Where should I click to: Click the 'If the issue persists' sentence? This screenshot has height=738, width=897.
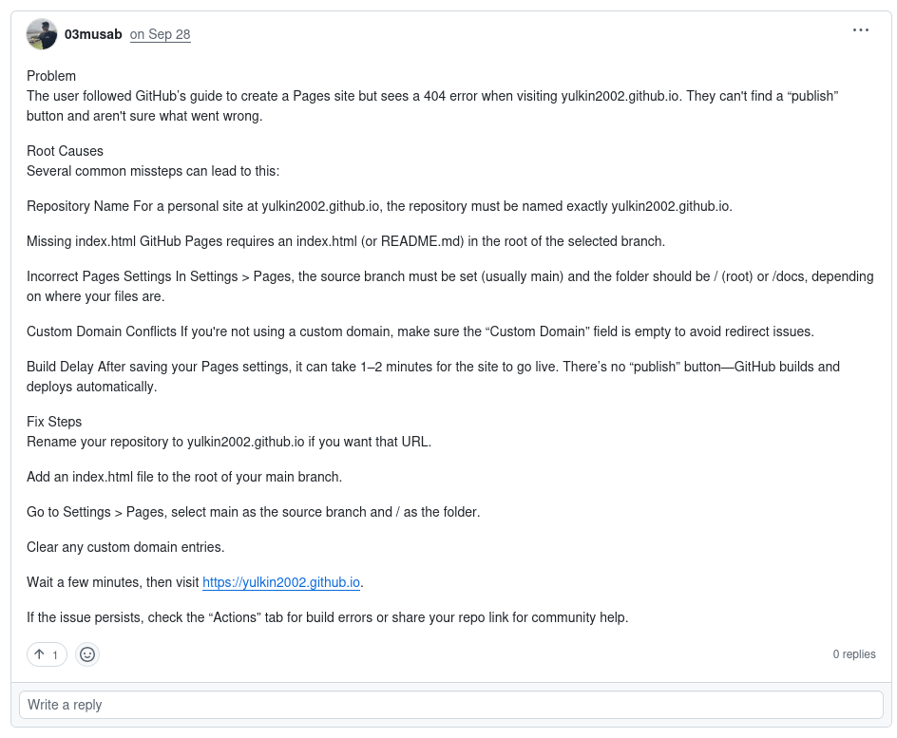[x=327, y=617]
